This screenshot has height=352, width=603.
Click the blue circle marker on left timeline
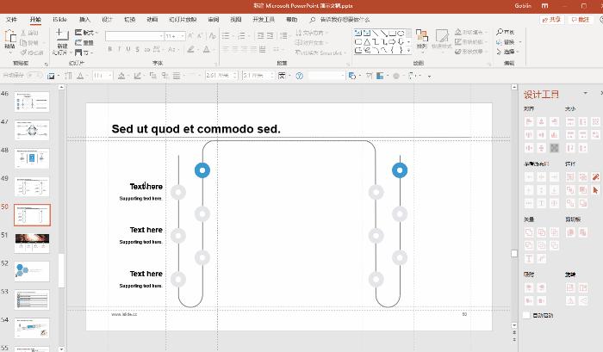click(x=202, y=170)
